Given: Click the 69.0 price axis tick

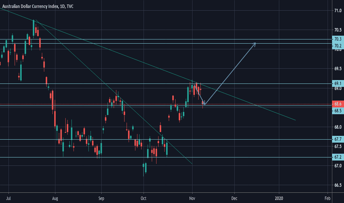Looking at the screenshot, I should tap(338, 88).
